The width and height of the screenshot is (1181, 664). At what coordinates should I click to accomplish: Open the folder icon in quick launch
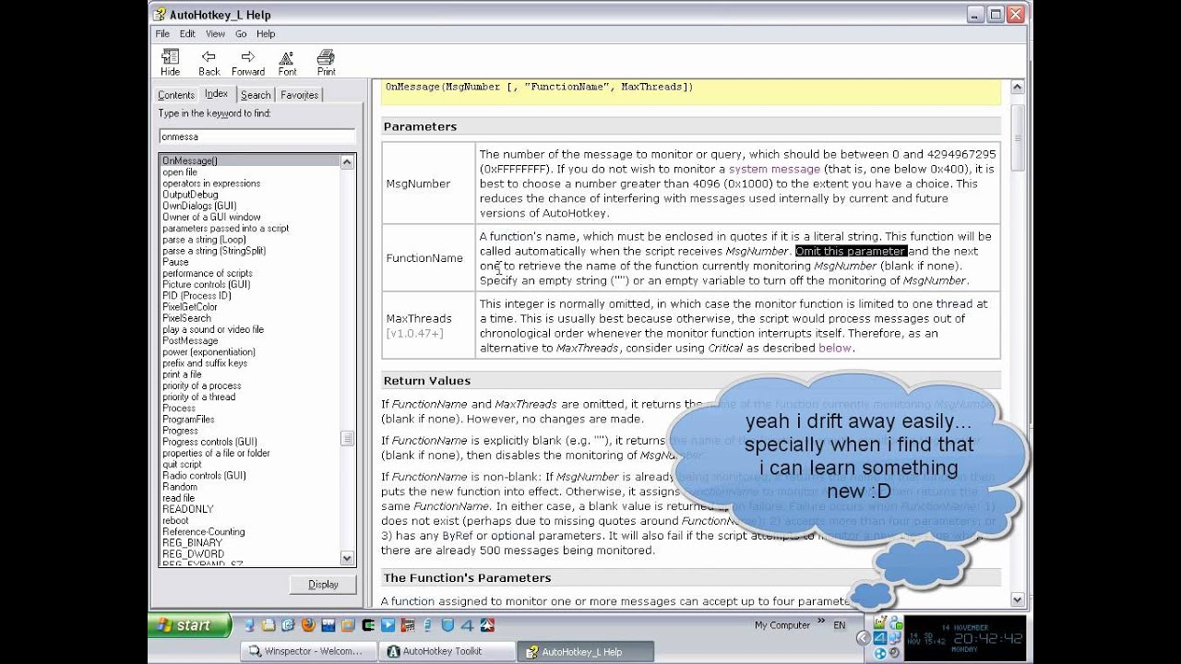tap(268, 624)
